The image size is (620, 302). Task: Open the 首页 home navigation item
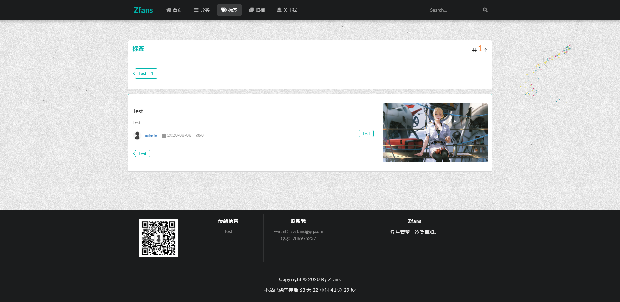[174, 10]
